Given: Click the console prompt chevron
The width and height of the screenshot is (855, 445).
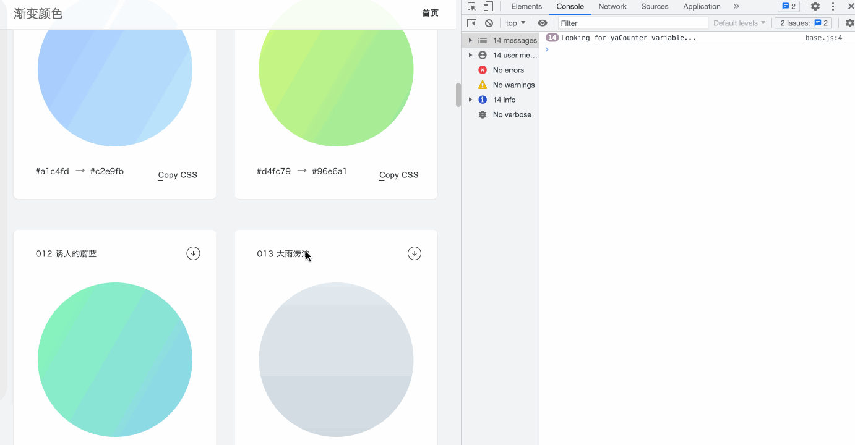Looking at the screenshot, I should (547, 49).
